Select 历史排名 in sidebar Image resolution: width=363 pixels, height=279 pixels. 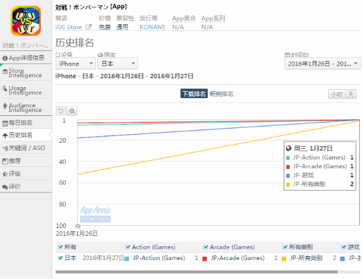pyautogui.click(x=26, y=135)
